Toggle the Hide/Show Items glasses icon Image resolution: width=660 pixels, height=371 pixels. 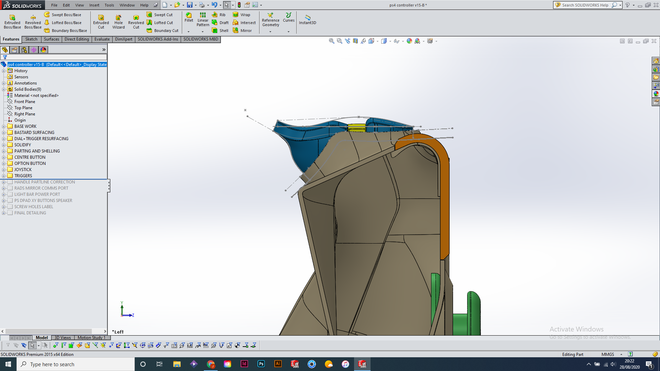tap(396, 41)
